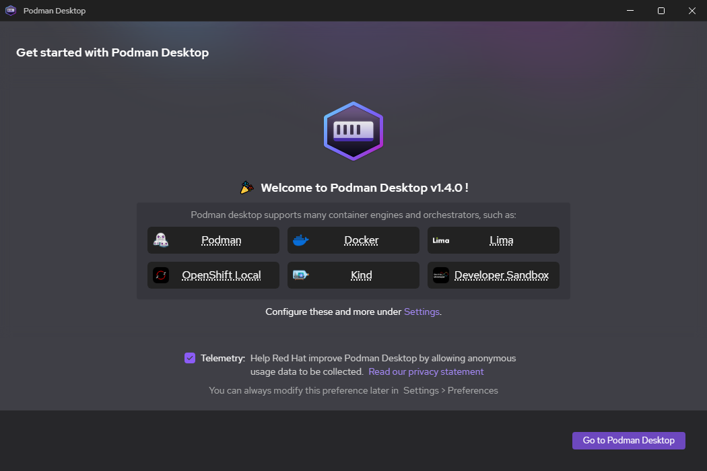Click the Lima logo icon

441,240
